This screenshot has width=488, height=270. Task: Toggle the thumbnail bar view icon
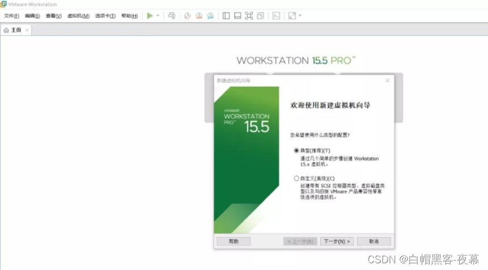pyautogui.click(x=237, y=16)
